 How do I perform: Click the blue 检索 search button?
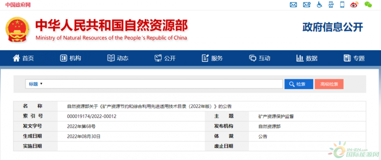tap(299, 84)
